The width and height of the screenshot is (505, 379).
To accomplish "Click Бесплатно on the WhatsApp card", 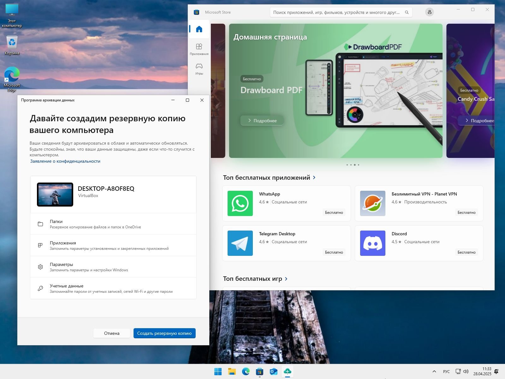I will (334, 213).
